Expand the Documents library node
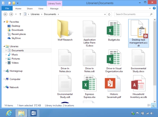 pyautogui.click(x=6, y=51)
